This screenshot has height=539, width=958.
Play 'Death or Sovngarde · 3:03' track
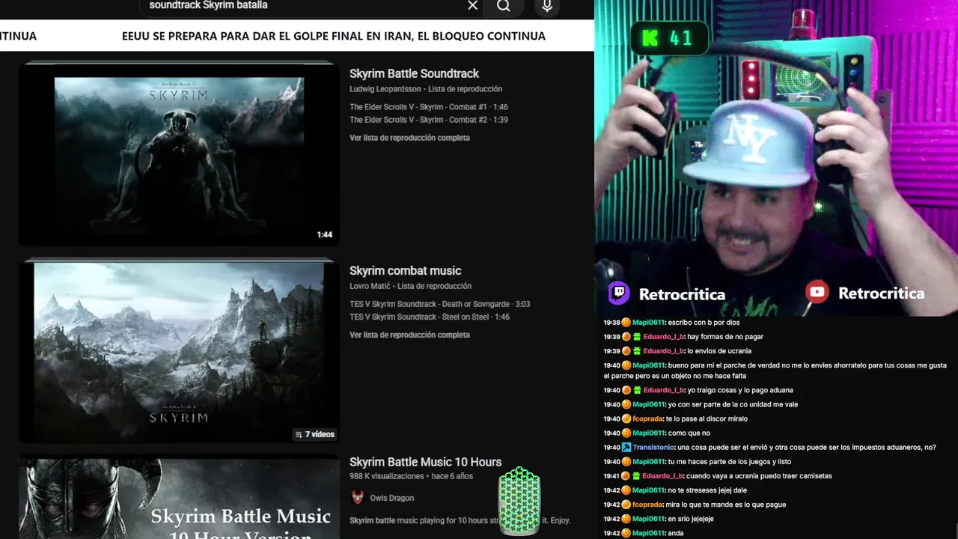(x=439, y=304)
